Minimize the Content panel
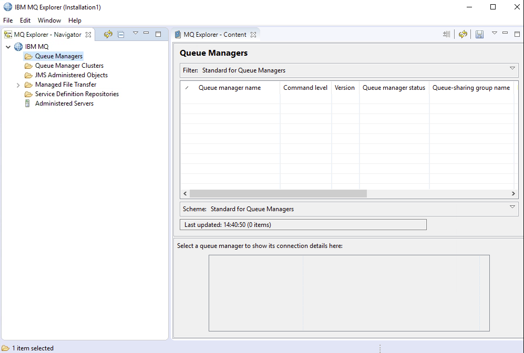Viewport: 524px width, 353px height. pyautogui.click(x=505, y=33)
